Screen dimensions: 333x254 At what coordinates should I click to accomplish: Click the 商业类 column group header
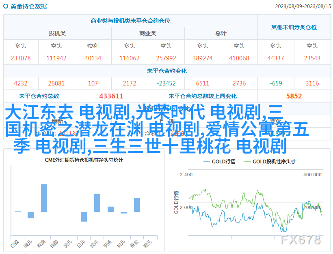pos(148,33)
